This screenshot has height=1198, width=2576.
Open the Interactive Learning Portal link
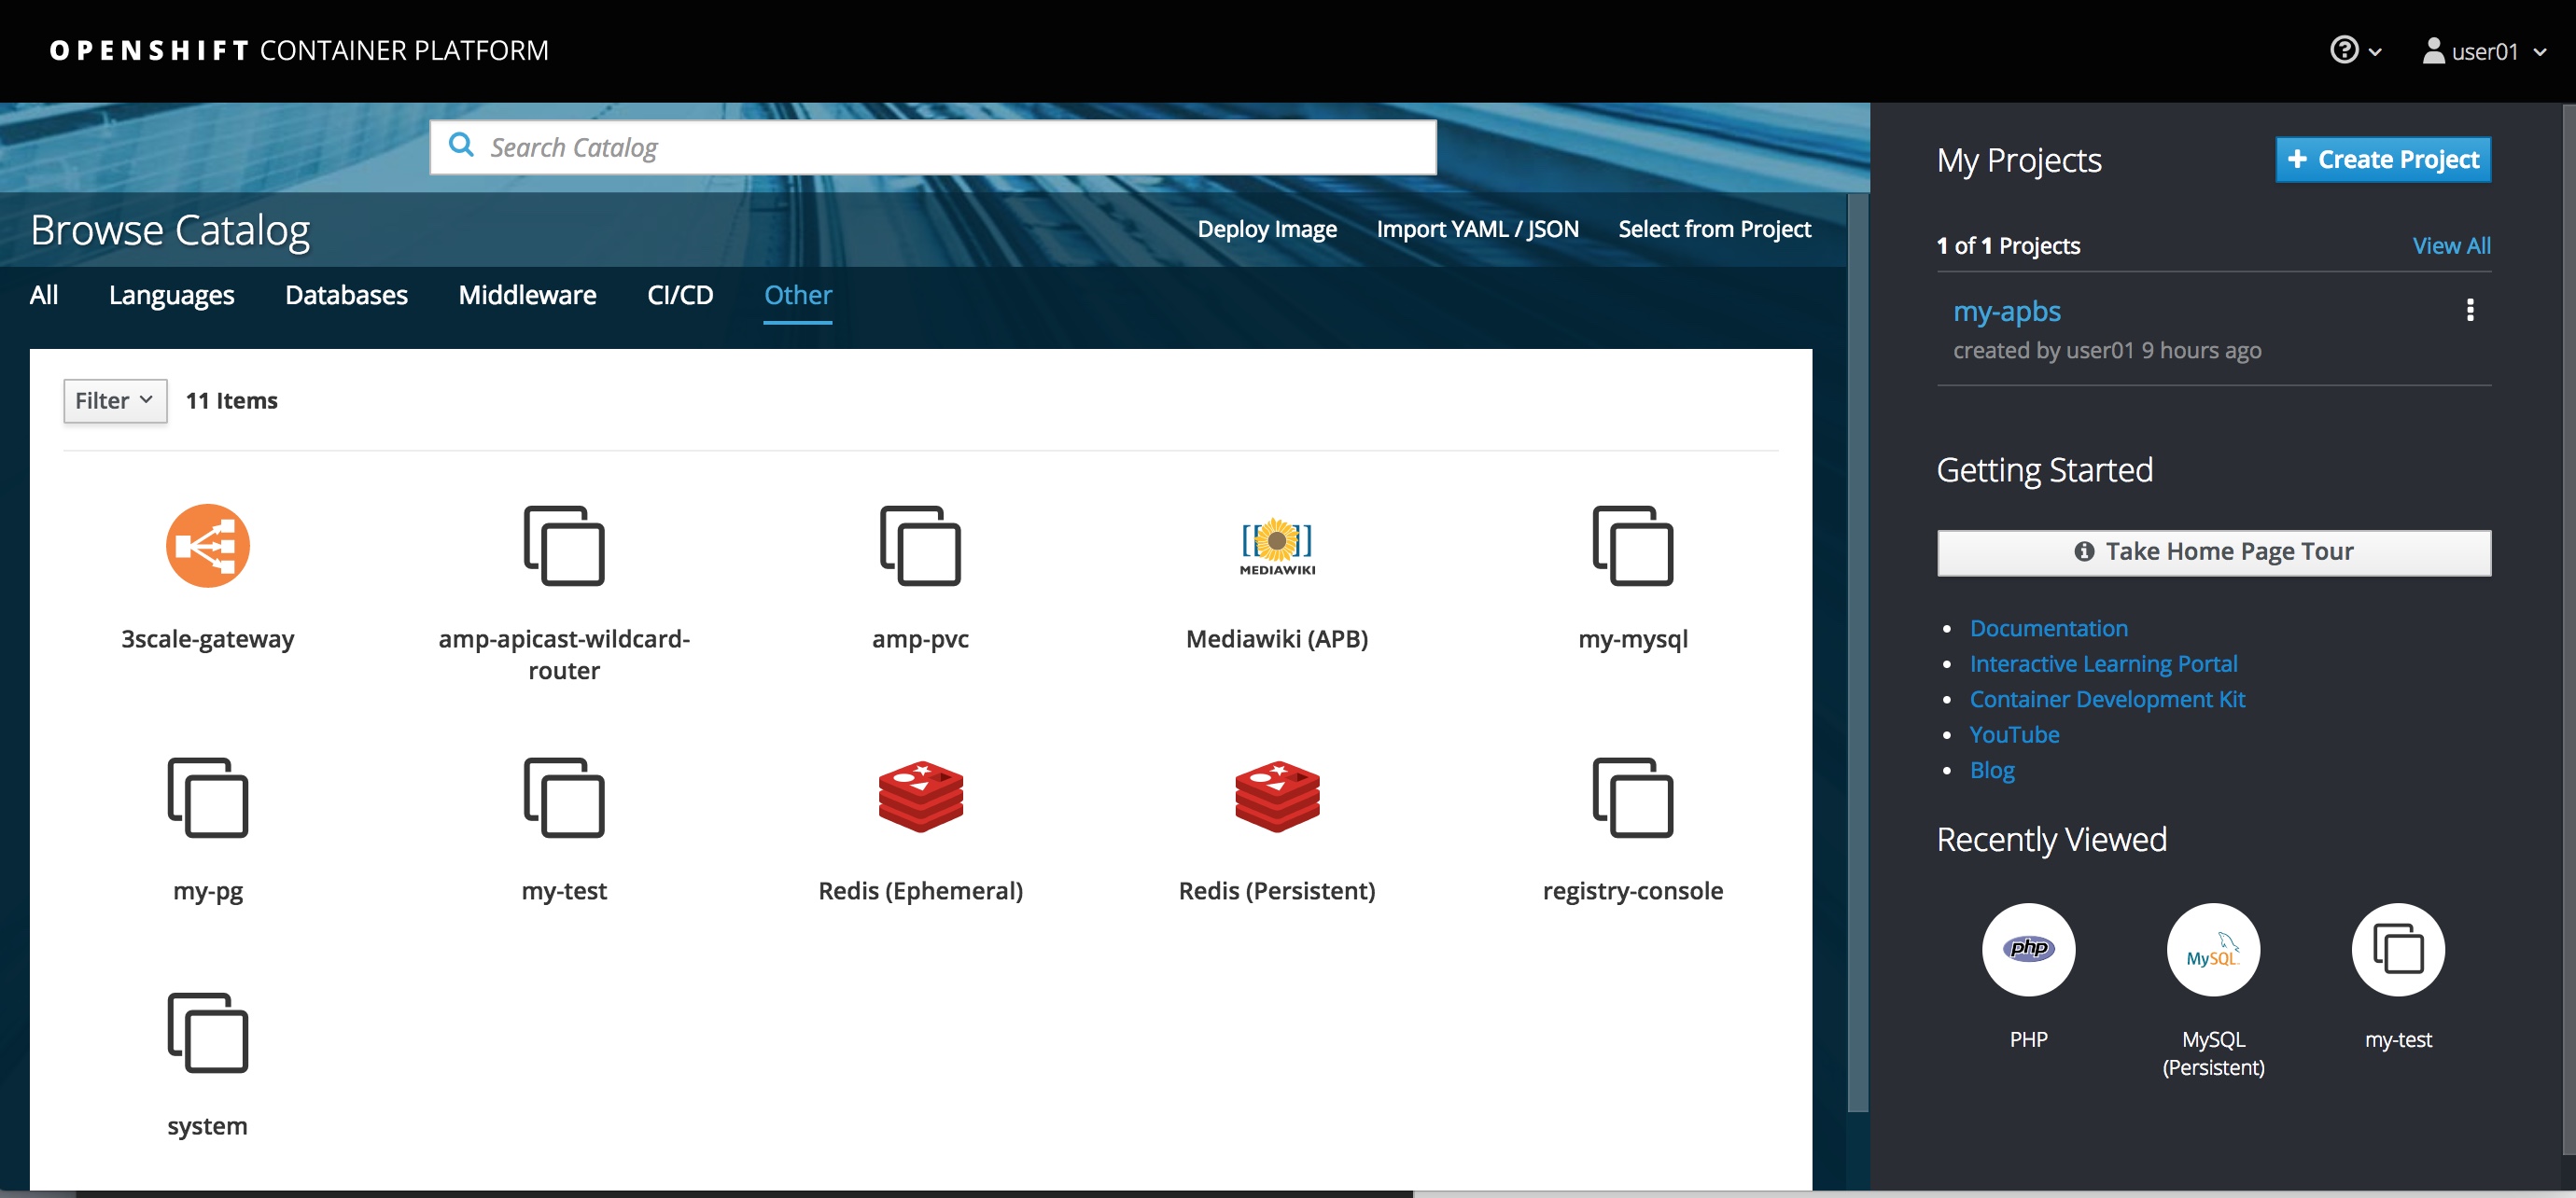[2102, 664]
